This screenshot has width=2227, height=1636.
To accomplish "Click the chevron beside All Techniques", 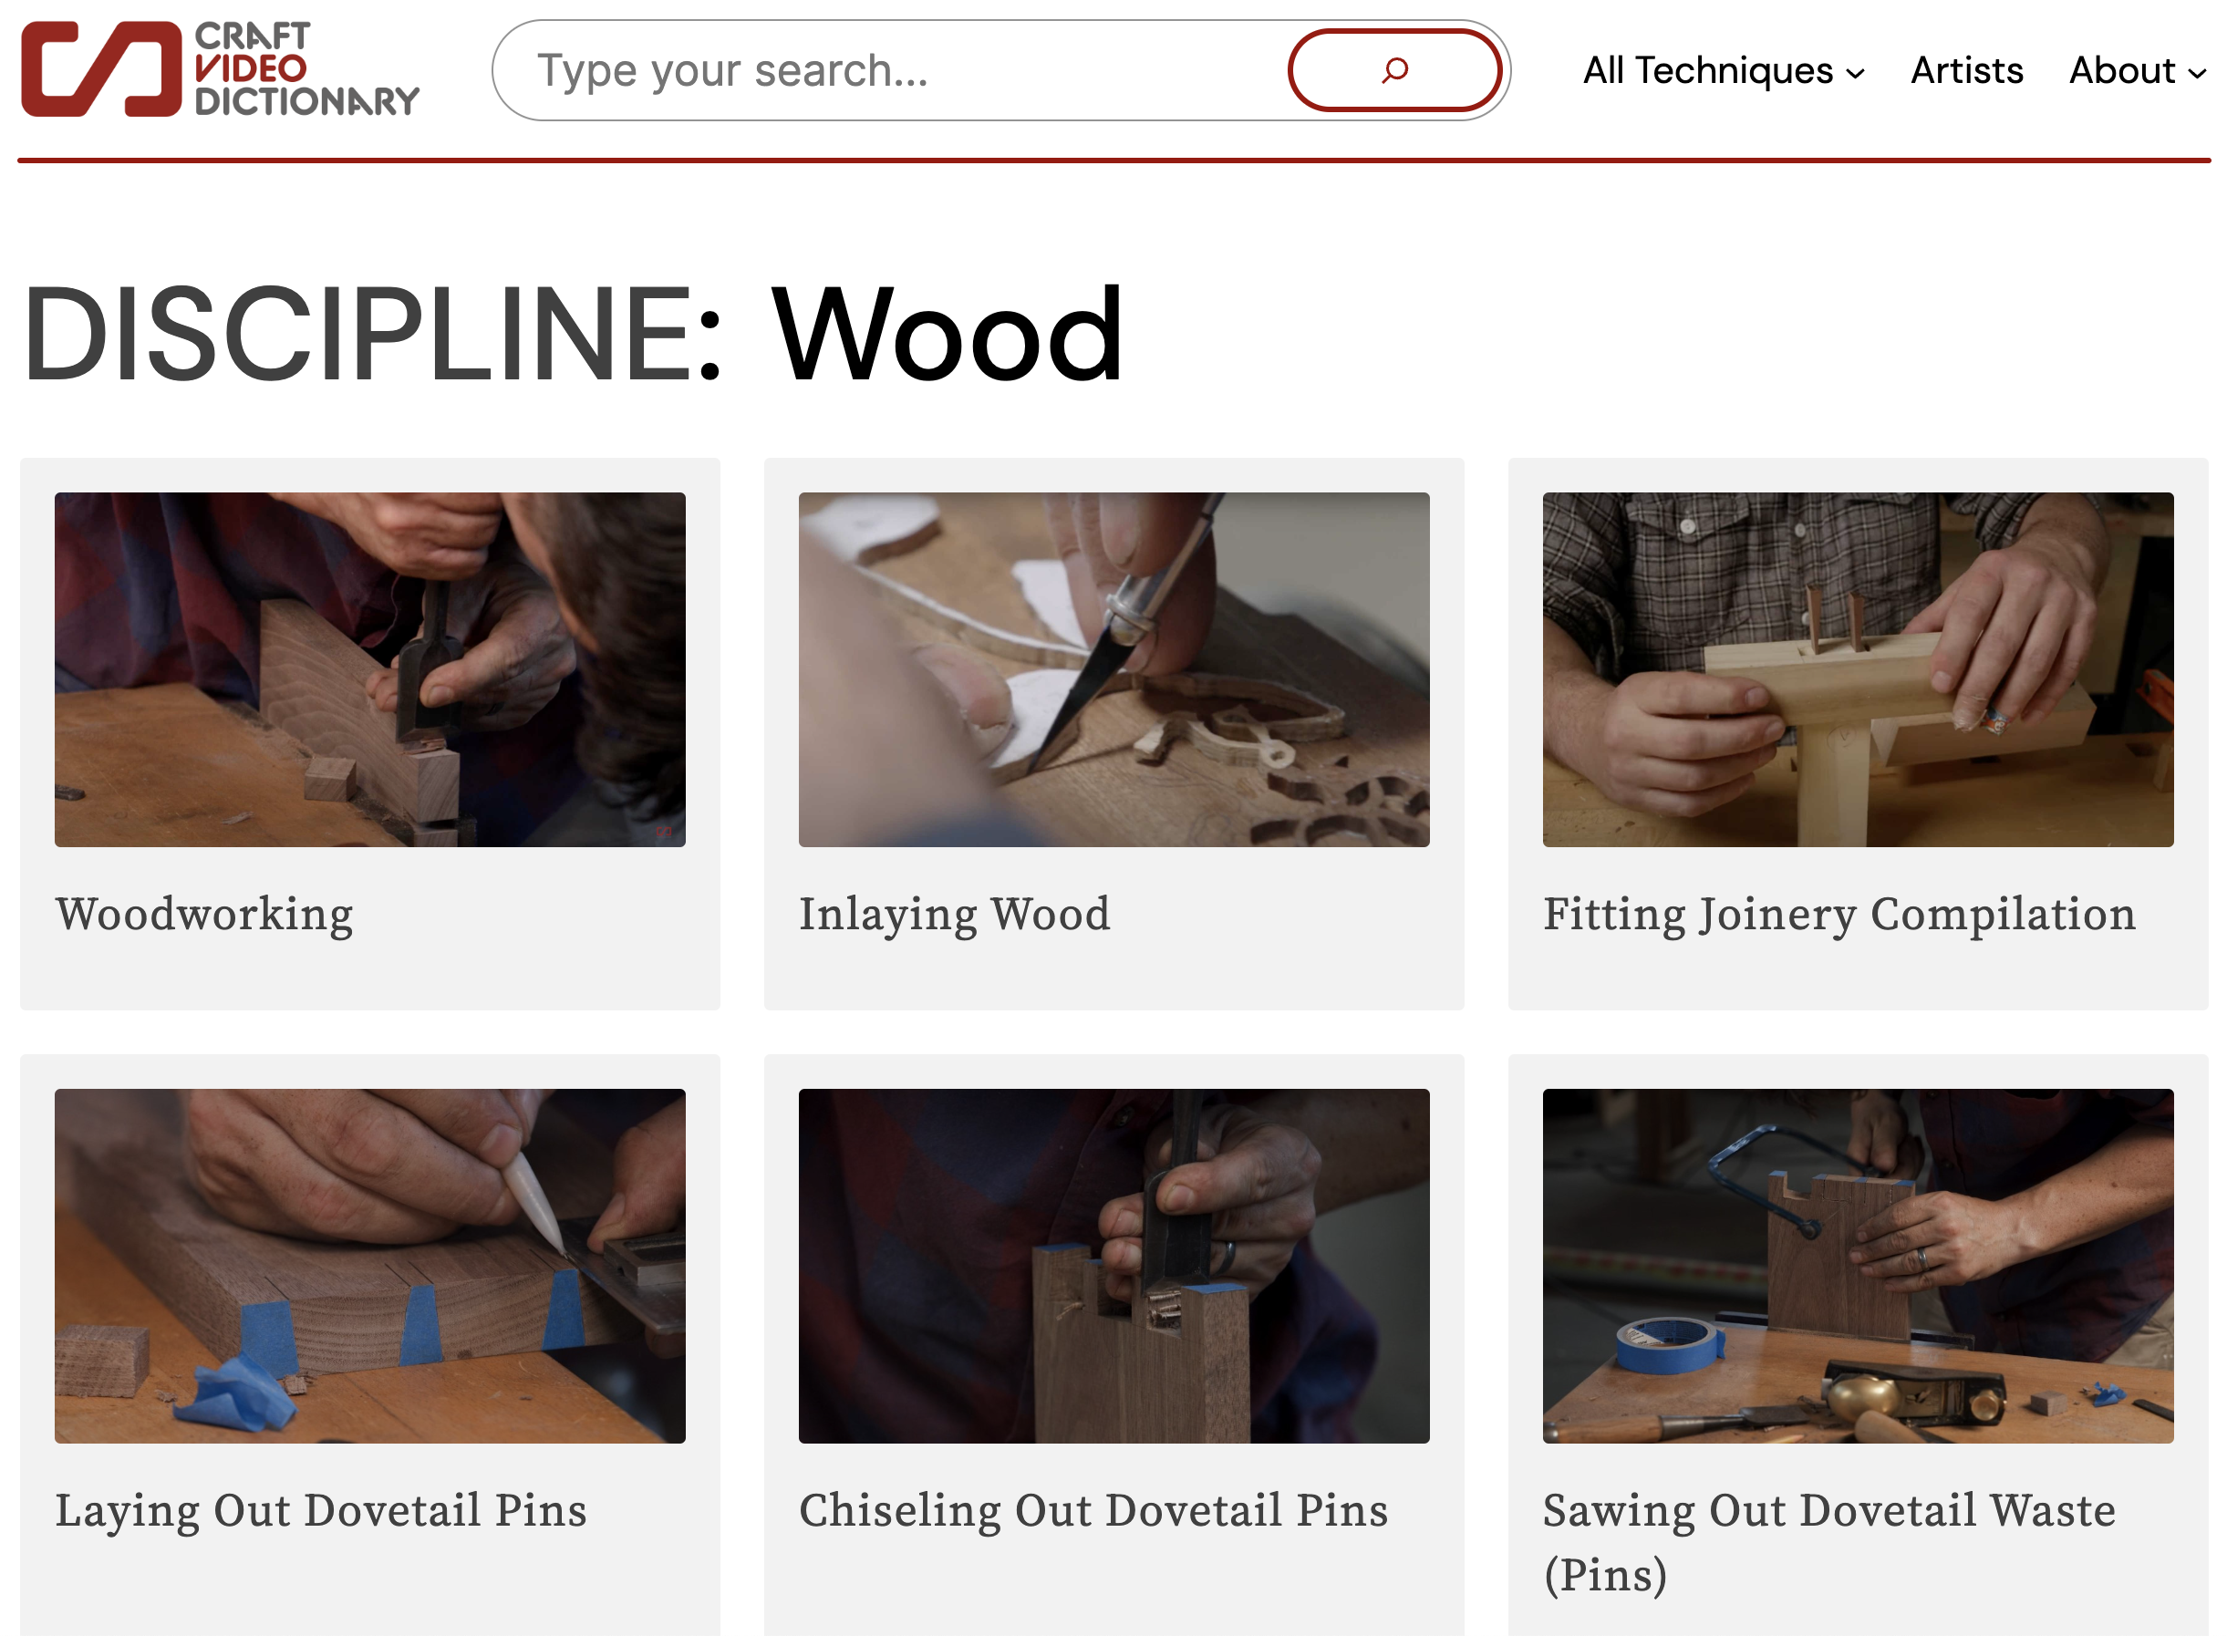I will (1855, 73).
